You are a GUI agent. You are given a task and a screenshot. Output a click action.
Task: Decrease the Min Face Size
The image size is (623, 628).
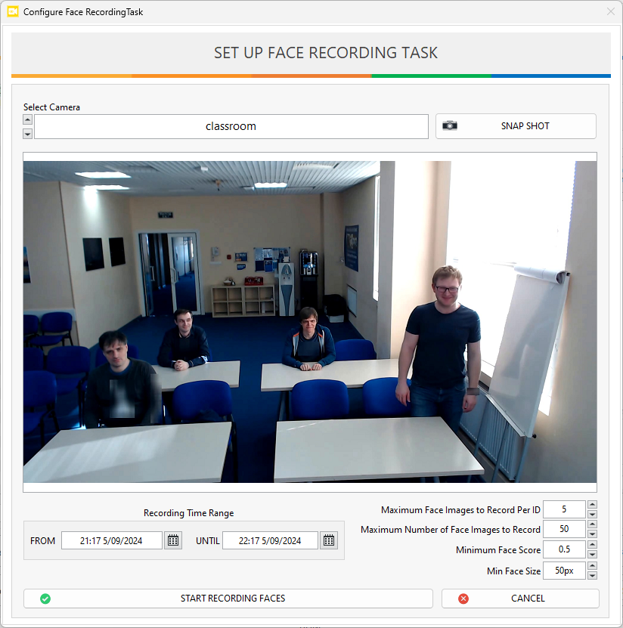click(x=592, y=576)
